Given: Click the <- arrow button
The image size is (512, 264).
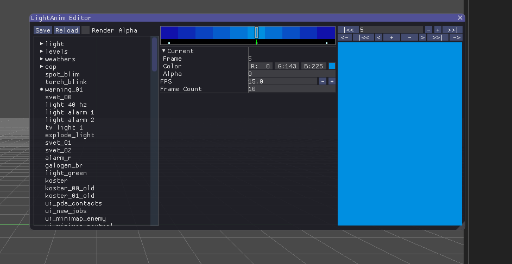Looking at the screenshot, I should pos(344,37).
